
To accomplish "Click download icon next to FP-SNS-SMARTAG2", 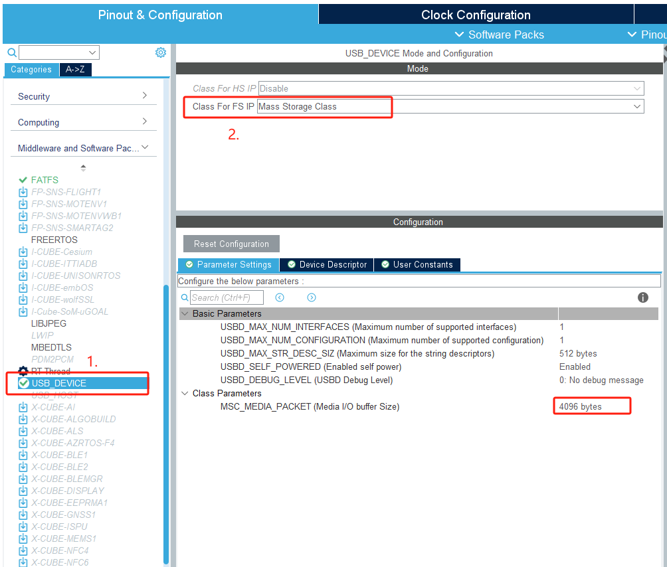I will tap(23, 228).
